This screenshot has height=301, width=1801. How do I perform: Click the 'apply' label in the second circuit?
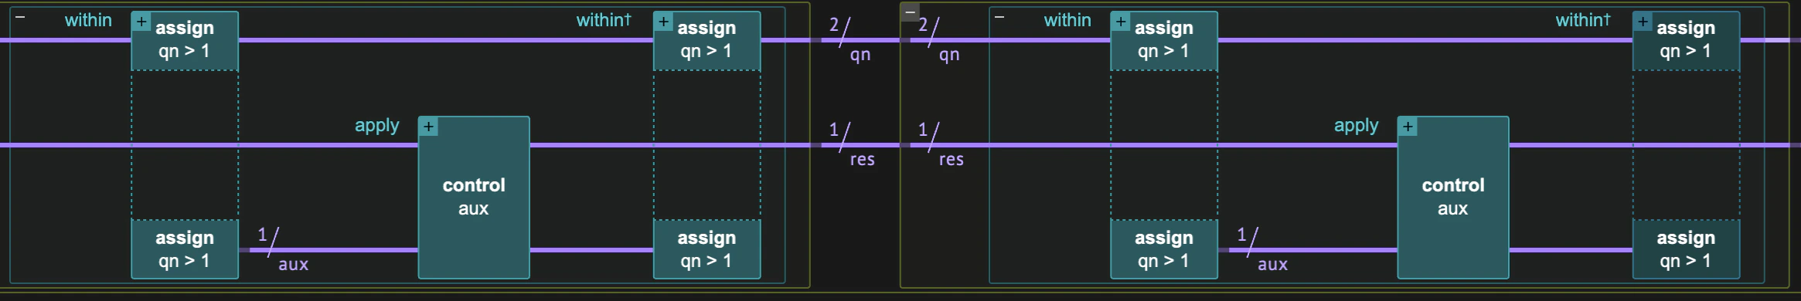(x=1357, y=126)
